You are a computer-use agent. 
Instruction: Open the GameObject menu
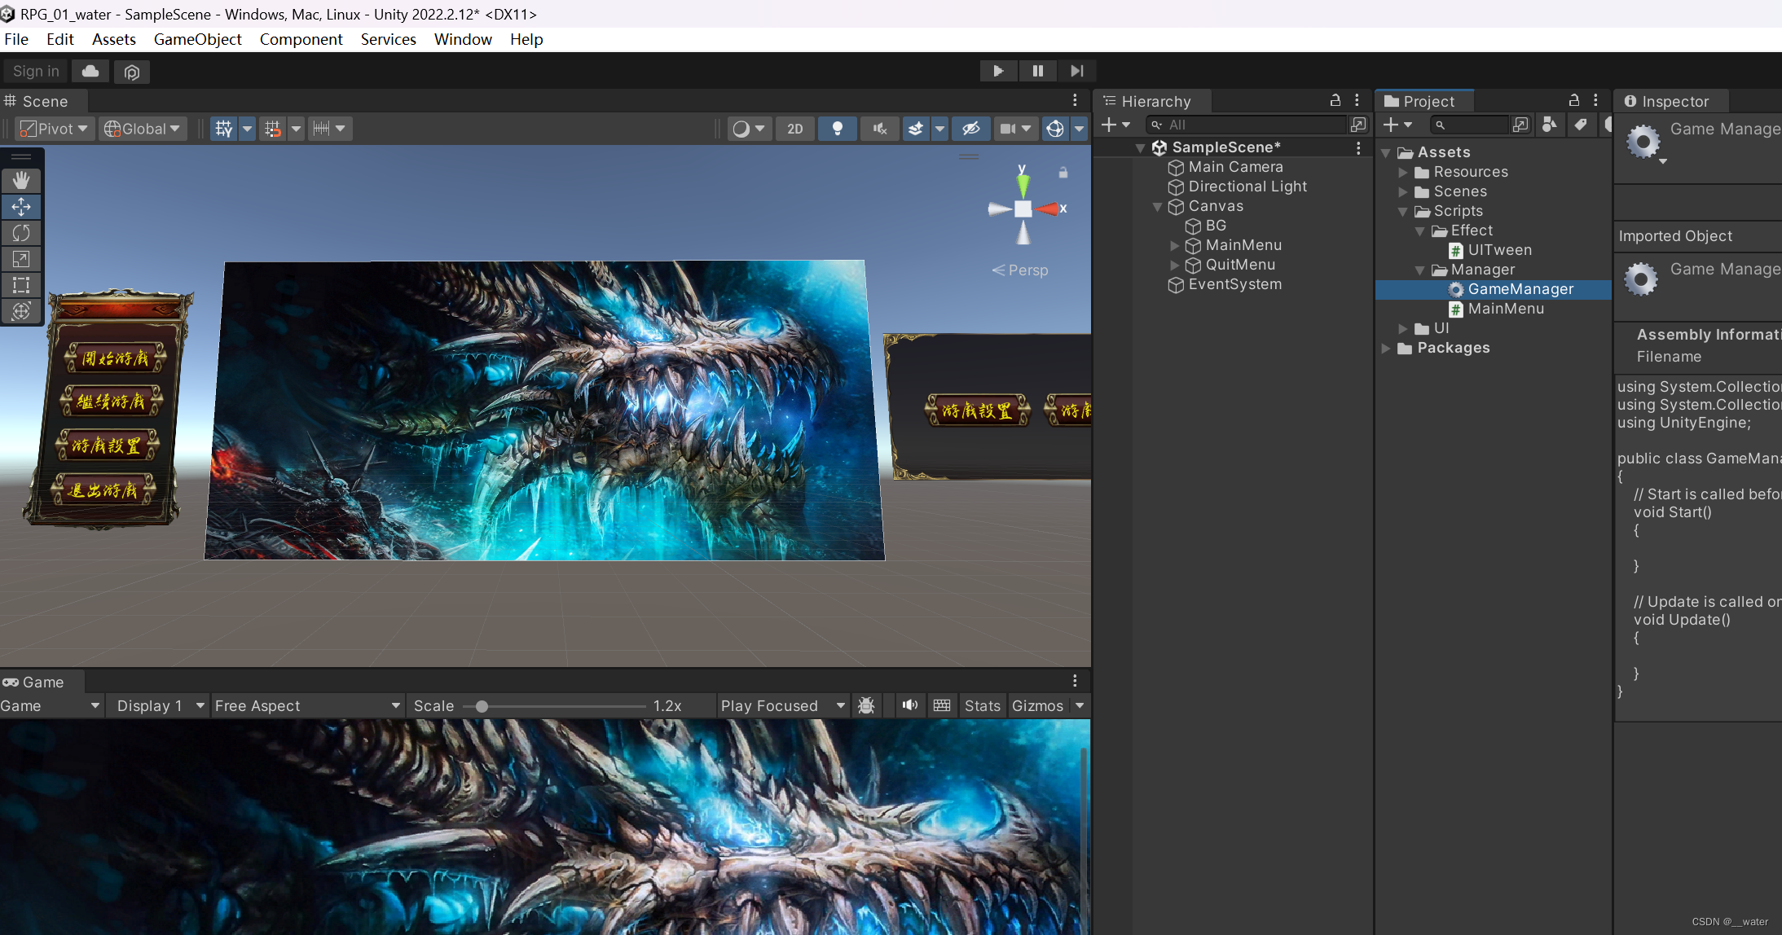tap(198, 39)
